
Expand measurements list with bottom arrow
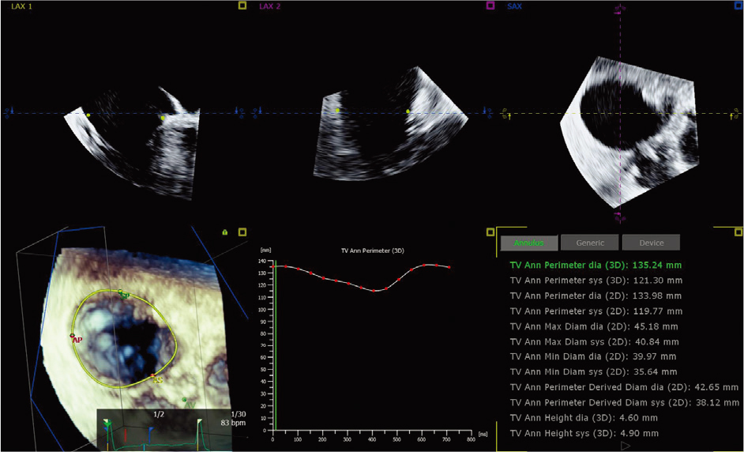tap(626, 446)
